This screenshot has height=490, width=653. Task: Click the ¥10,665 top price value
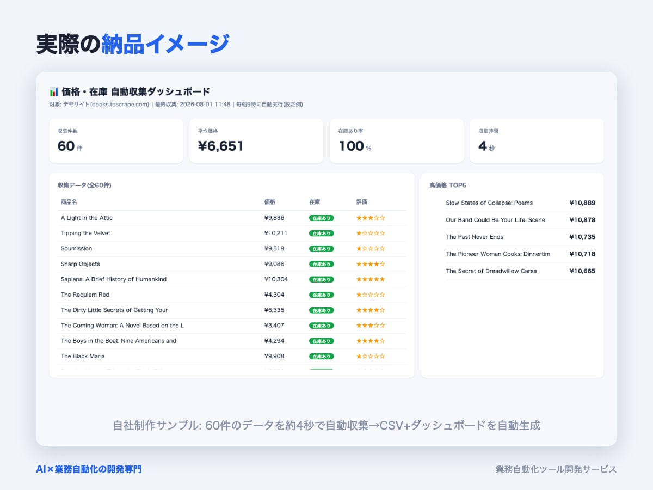click(x=582, y=271)
